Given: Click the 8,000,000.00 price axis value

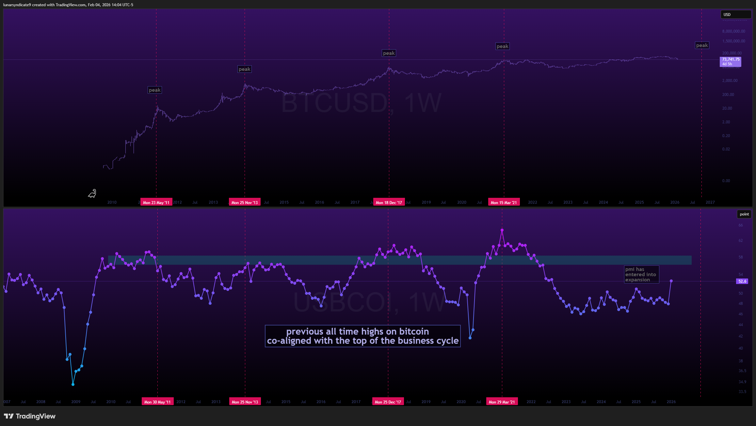Looking at the screenshot, I should 734,31.
